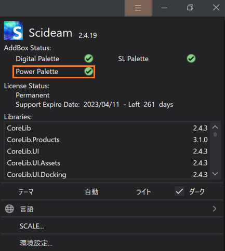Click the Permanent license status text

click(x=33, y=95)
